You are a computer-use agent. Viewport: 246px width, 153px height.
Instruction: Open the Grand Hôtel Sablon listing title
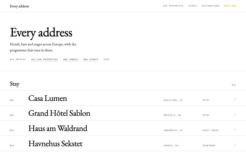tap(59, 113)
